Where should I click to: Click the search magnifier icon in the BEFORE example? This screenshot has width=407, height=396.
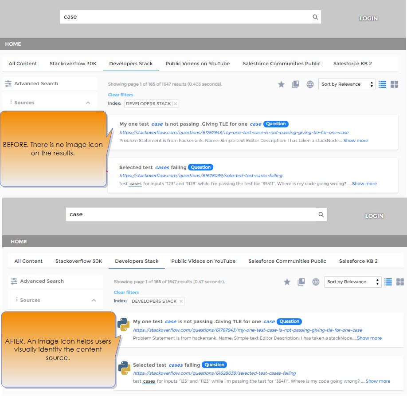coord(315,17)
